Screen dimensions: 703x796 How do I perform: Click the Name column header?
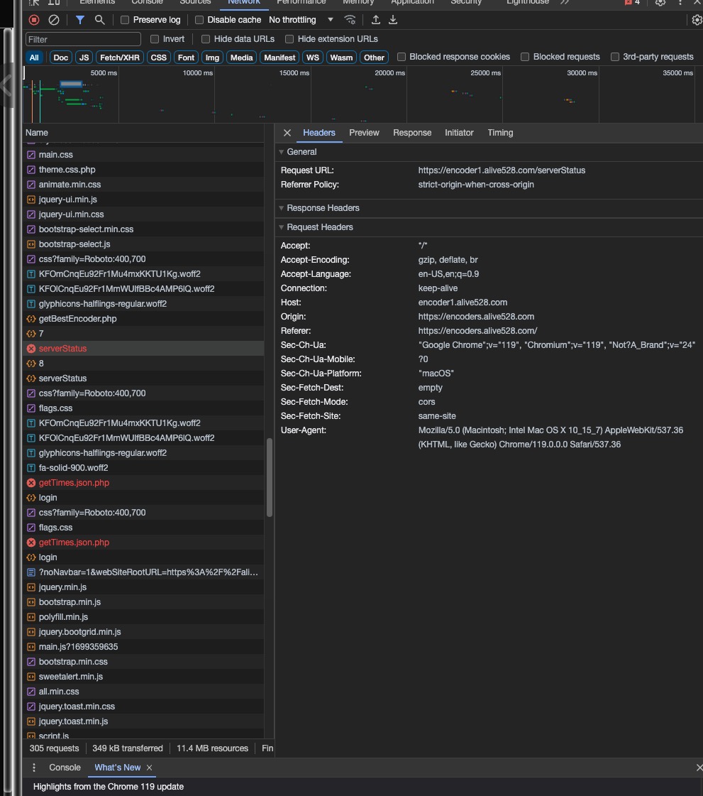coord(143,133)
